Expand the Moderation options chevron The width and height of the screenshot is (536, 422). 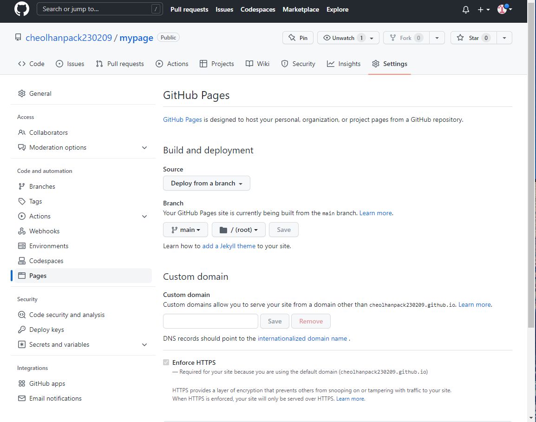coord(144,147)
